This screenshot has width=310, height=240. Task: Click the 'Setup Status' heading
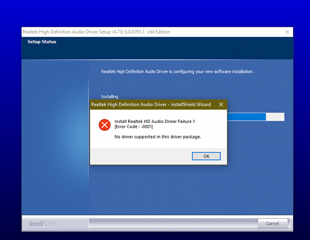tap(42, 42)
